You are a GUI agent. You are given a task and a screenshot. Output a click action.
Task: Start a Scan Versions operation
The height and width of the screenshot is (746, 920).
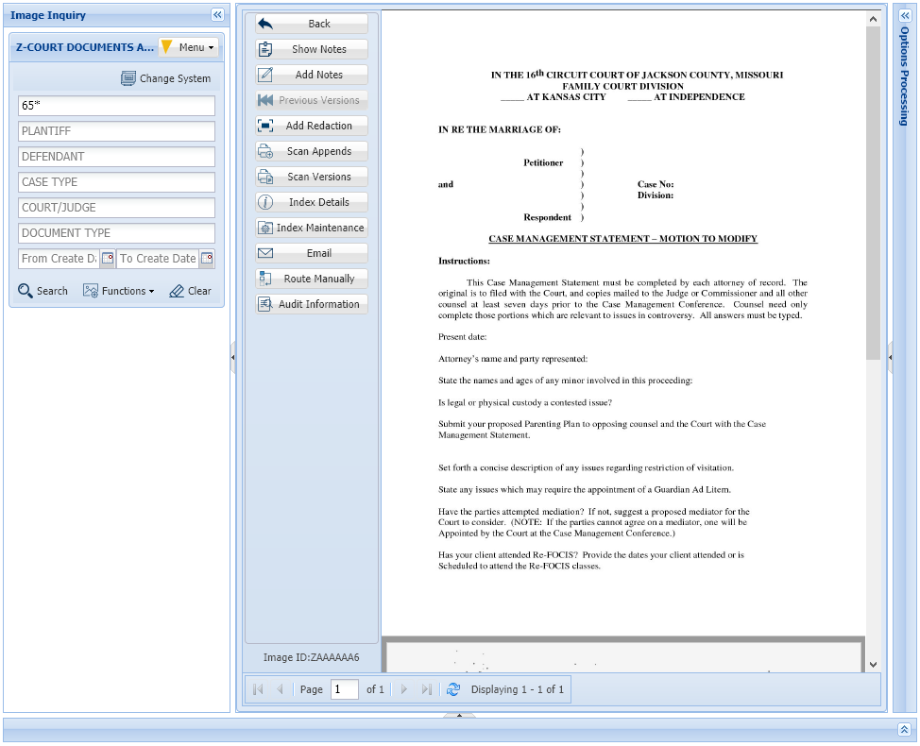pos(311,176)
